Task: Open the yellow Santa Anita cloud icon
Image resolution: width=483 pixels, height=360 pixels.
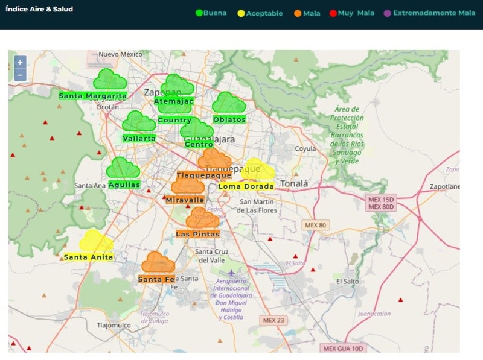Action: pyautogui.click(x=96, y=241)
